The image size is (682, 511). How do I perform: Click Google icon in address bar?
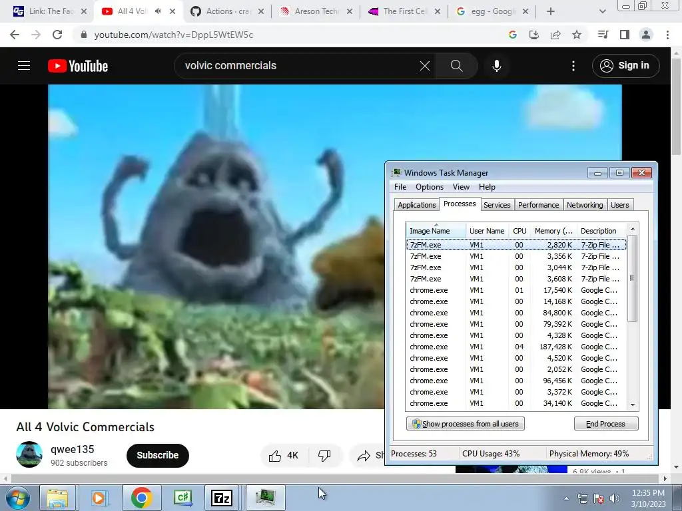[x=513, y=35]
